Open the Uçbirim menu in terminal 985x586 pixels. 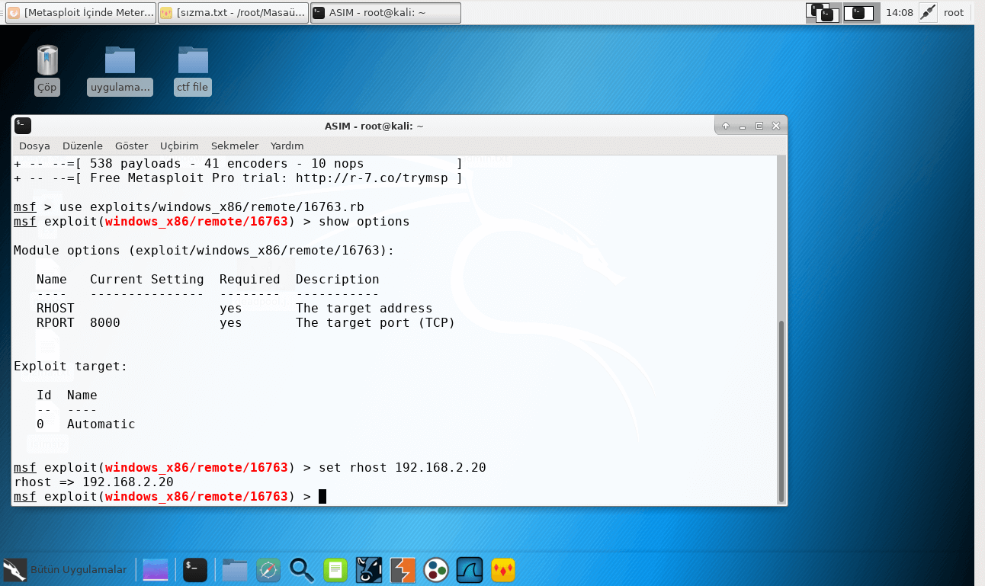179,146
